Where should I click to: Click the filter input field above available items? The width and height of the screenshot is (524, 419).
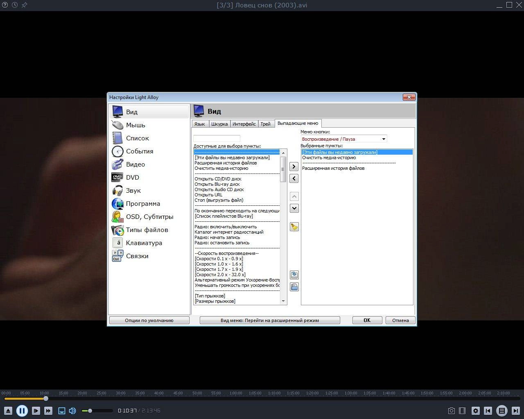click(x=217, y=139)
